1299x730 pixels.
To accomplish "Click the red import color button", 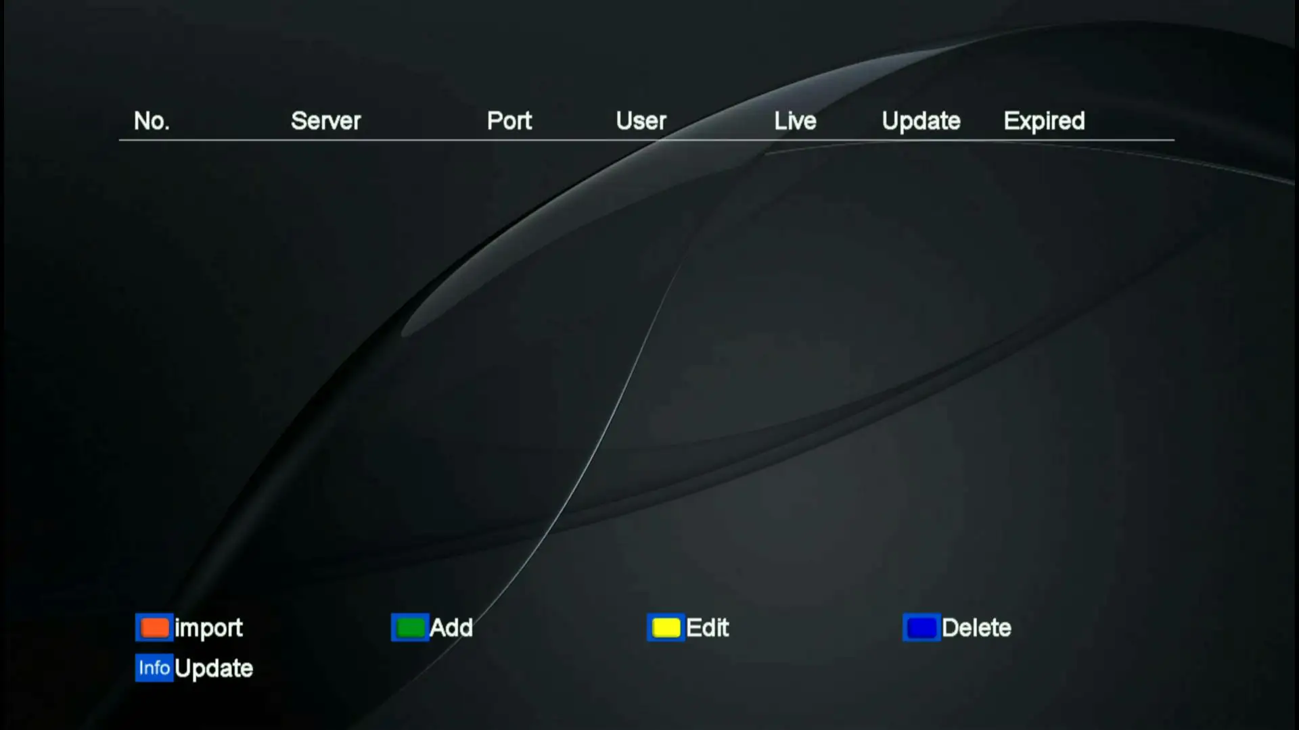I will [154, 627].
